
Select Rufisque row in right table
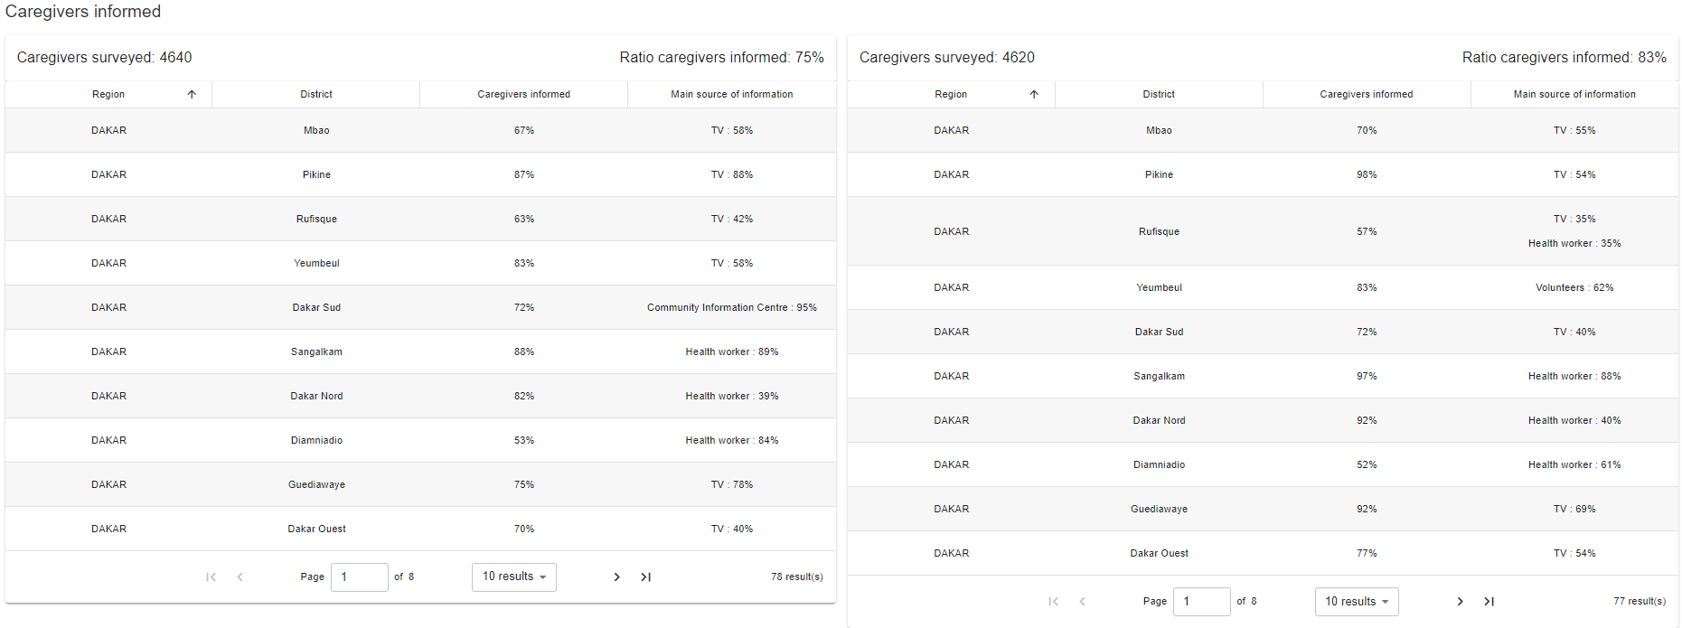[x=1159, y=231]
